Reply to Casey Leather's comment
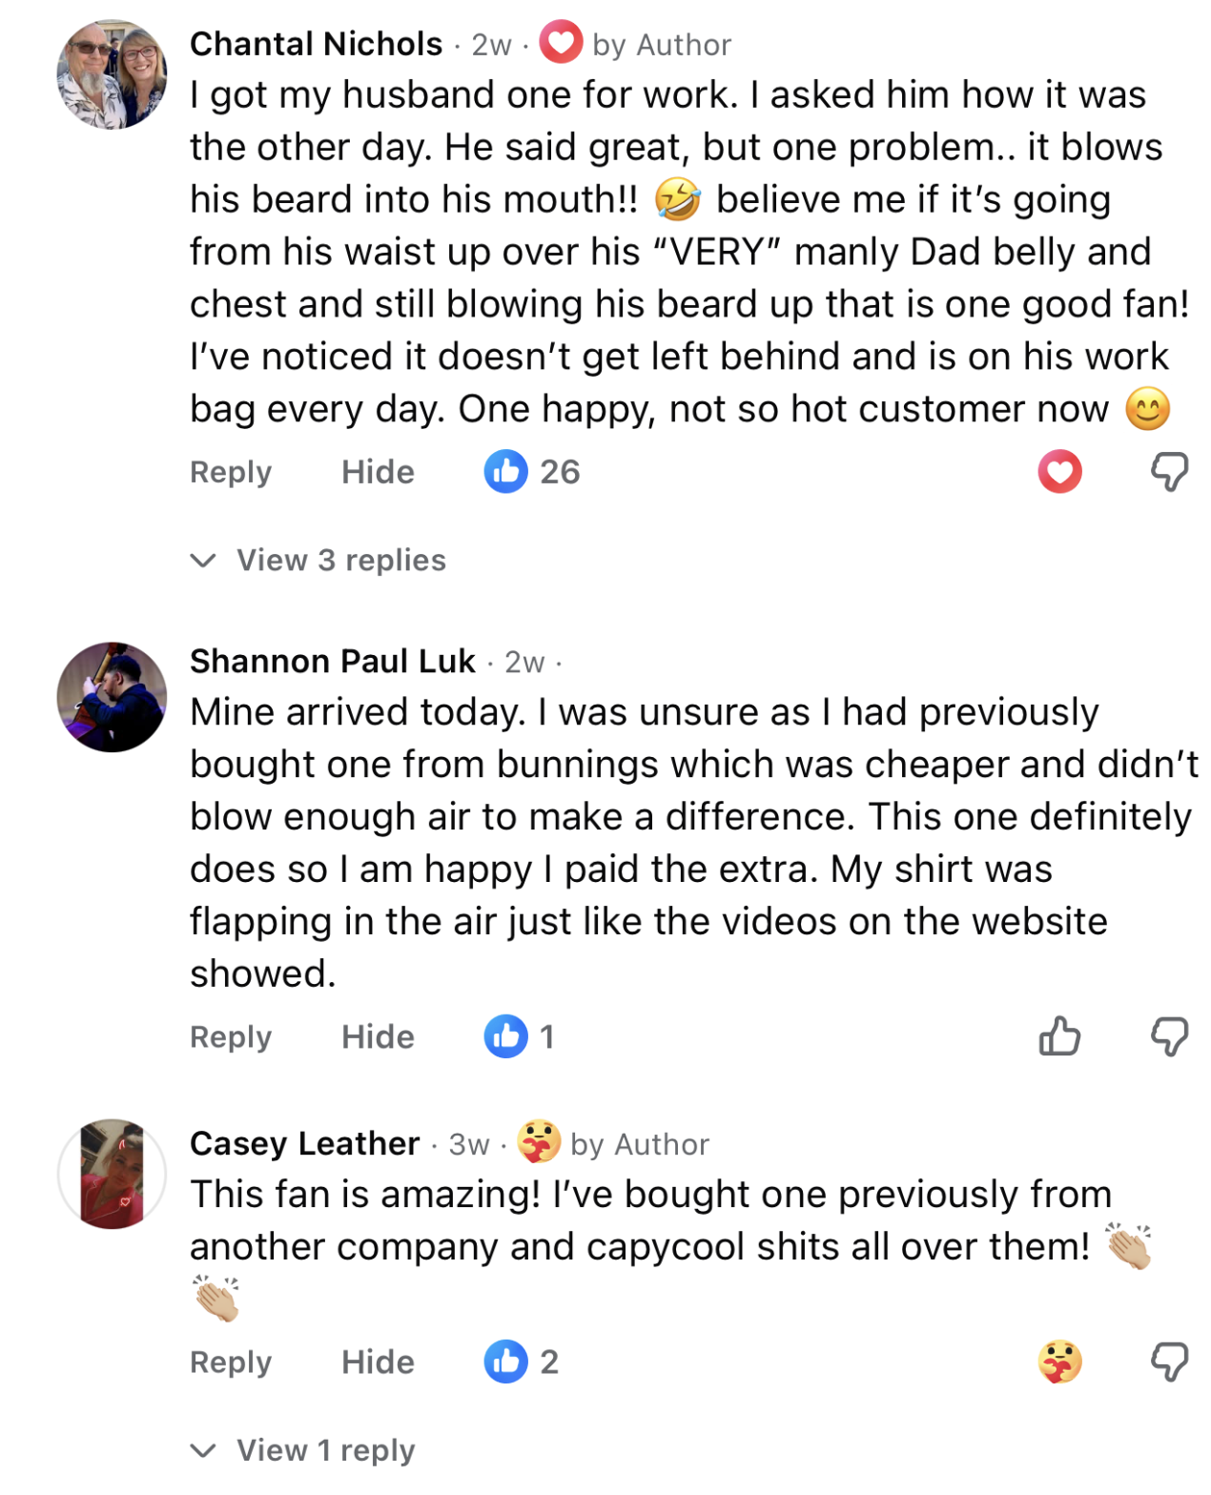 [231, 1362]
